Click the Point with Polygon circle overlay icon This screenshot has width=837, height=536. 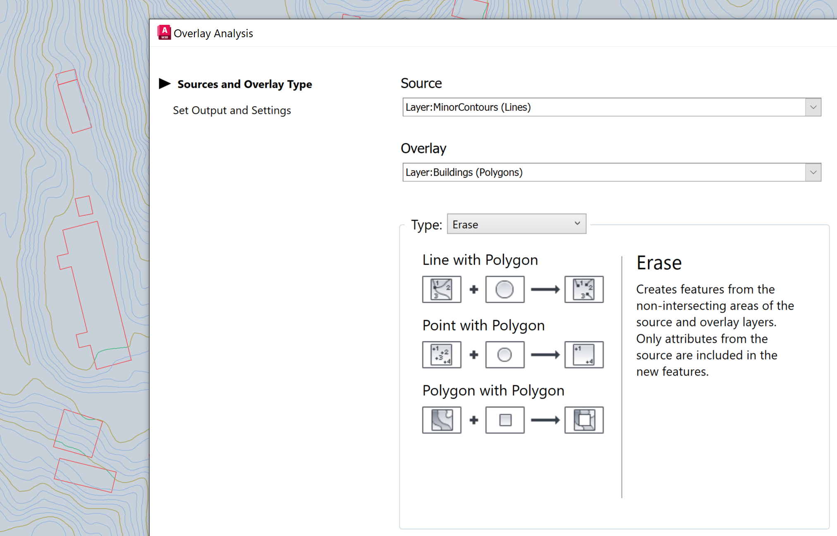[505, 355]
